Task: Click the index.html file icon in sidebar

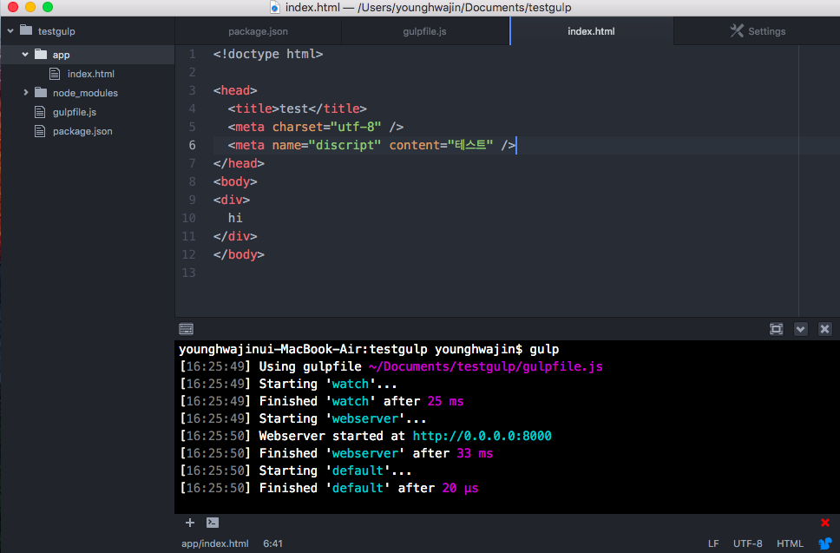Action: coord(55,74)
